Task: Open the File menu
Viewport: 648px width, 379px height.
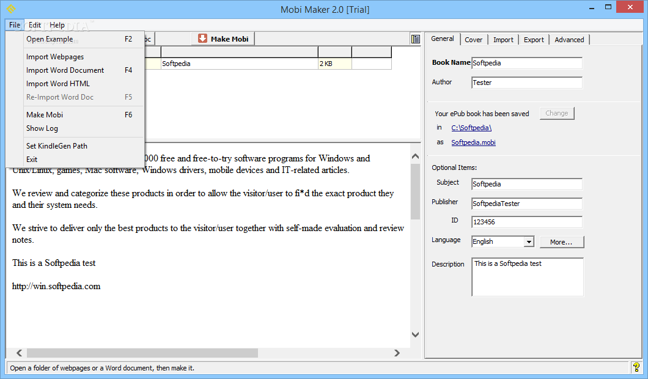Action: coord(15,25)
